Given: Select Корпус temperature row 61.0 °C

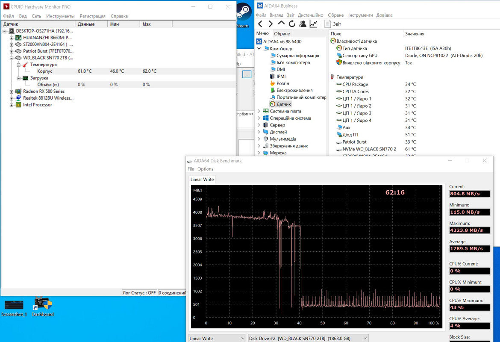Looking at the screenshot, I should point(118,71).
